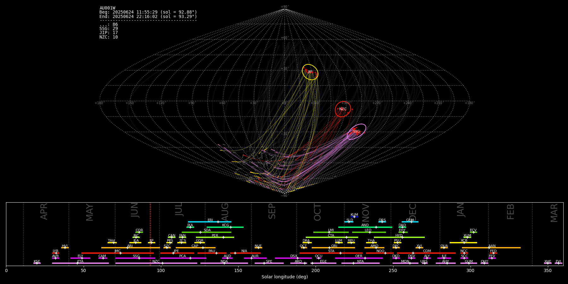Click the 150 tick on the solar longitude axis
Viewport: 568px width, 284px height.
coord(238,271)
